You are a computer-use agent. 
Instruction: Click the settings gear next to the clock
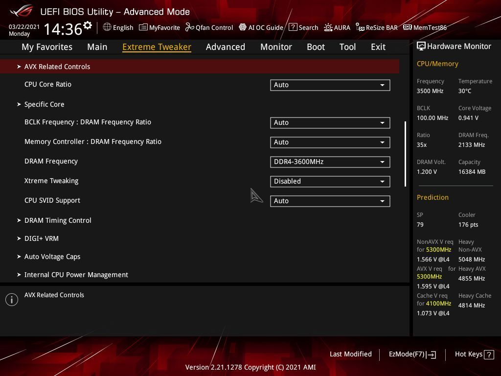click(x=88, y=25)
